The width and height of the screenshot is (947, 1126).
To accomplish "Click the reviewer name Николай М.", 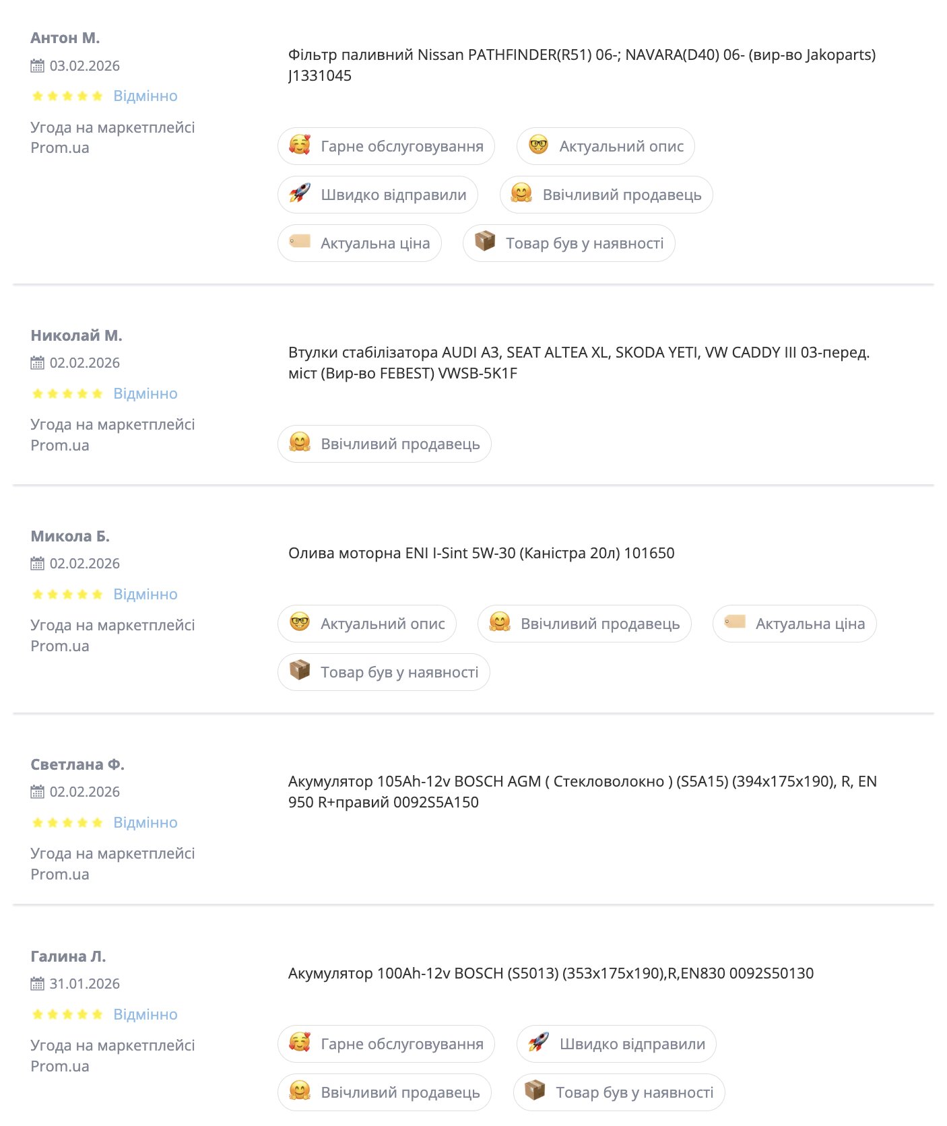I will pyautogui.click(x=76, y=335).
